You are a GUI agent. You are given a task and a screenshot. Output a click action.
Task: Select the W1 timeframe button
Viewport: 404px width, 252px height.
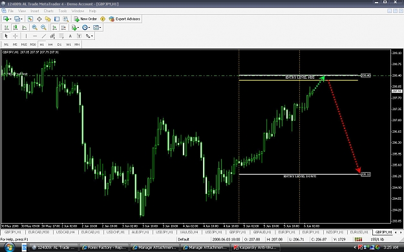[69, 44]
